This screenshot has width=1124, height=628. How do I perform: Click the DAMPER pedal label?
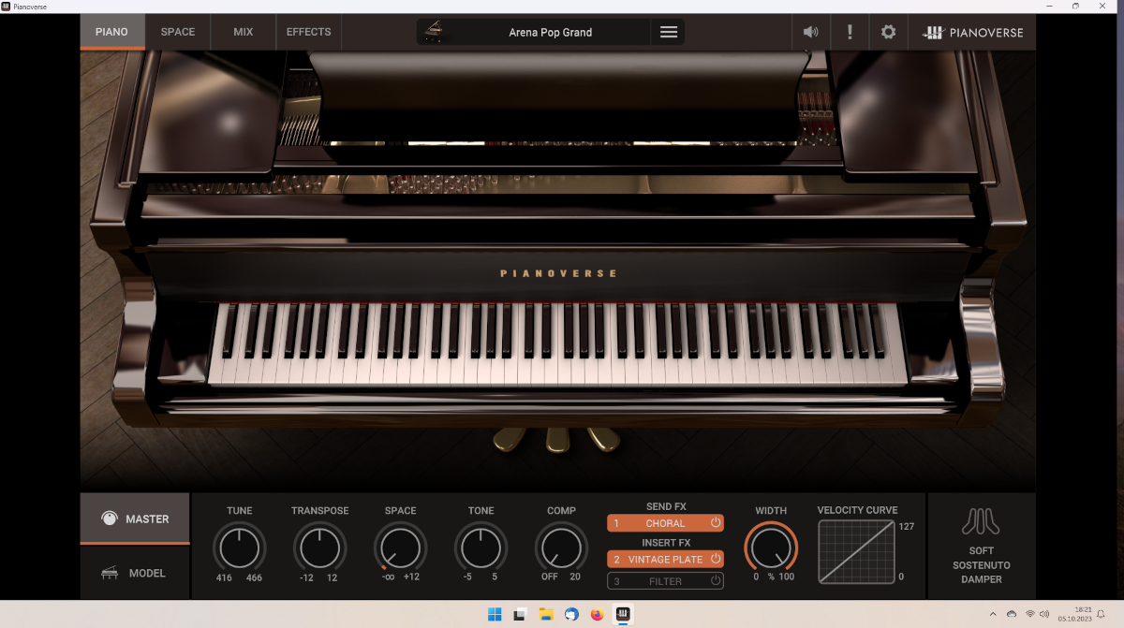(982, 579)
